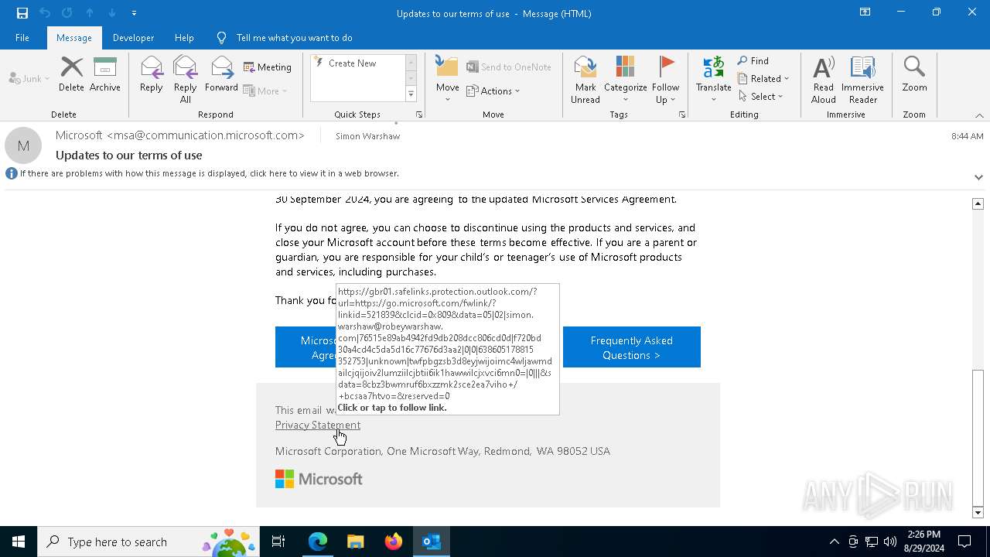Click the message scrollbar down arrow
Viewport: 990px width, 557px height.
tap(978, 512)
